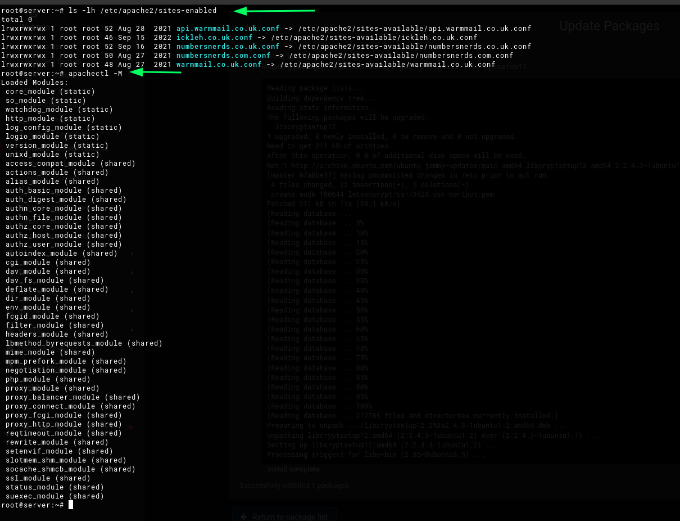Click the Successfully installed 1 packages message
The width and height of the screenshot is (680, 521).
pos(294,485)
